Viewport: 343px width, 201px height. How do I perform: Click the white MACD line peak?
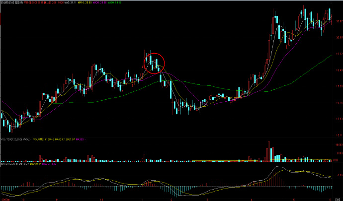(x=277, y=167)
